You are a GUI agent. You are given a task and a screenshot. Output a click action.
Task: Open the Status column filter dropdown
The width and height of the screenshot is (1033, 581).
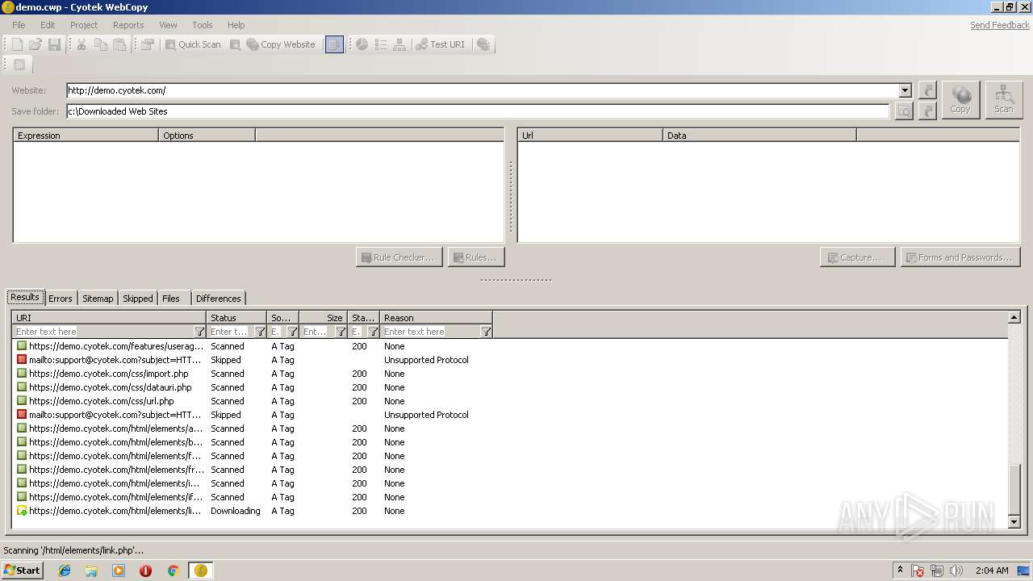click(x=260, y=332)
